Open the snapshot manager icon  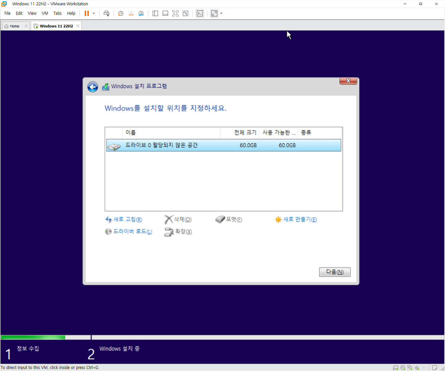(x=141, y=13)
